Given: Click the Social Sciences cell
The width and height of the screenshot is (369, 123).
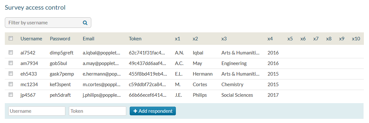Looking at the screenshot, I should coord(237,95).
